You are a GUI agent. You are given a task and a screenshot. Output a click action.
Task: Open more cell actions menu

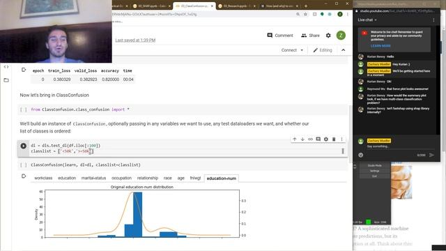point(341,139)
